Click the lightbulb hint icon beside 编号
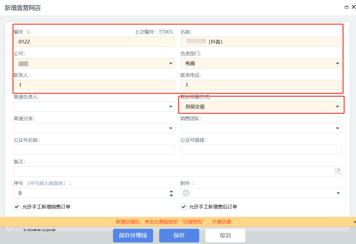The height and width of the screenshot is (244, 356). pos(29,32)
